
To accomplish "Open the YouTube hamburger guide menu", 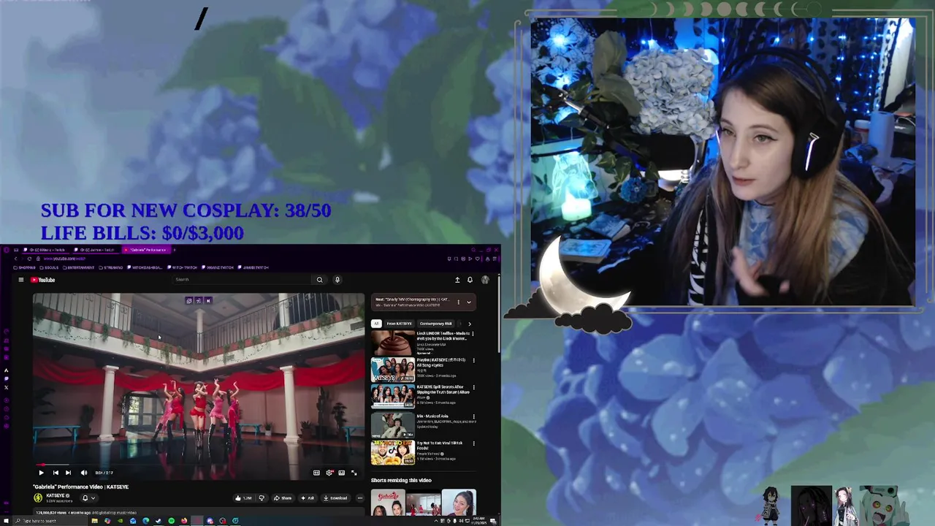I will click(21, 280).
